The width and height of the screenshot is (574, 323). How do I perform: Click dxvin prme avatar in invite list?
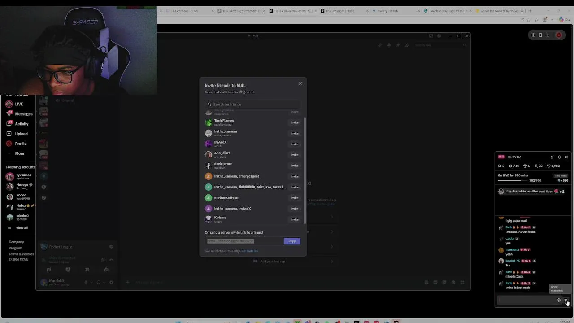209,166
